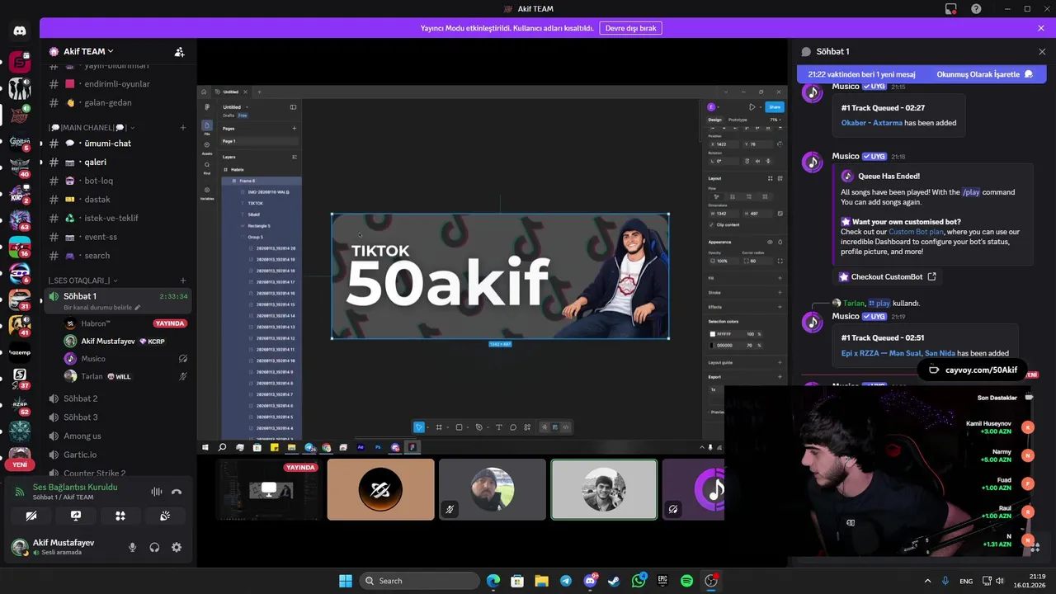Open Discord user settings gear

(177, 547)
